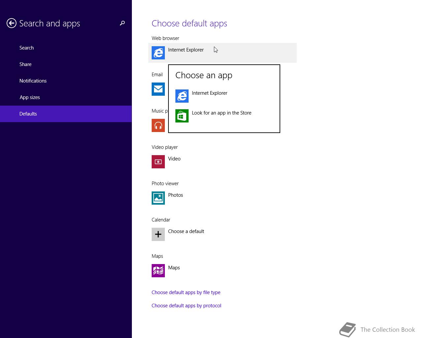The image size is (422, 338).
Task: Click the Maps app icon
Action: pos(158,271)
